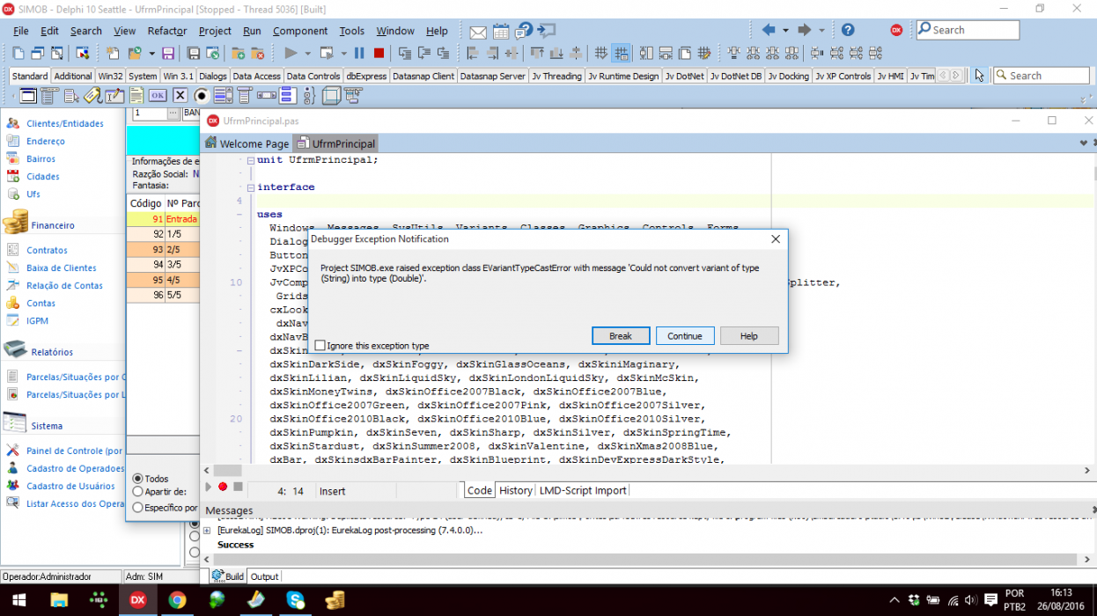The width and height of the screenshot is (1097, 616).
Task: Open Skype from the Windows taskbar
Action: pyautogui.click(x=296, y=600)
